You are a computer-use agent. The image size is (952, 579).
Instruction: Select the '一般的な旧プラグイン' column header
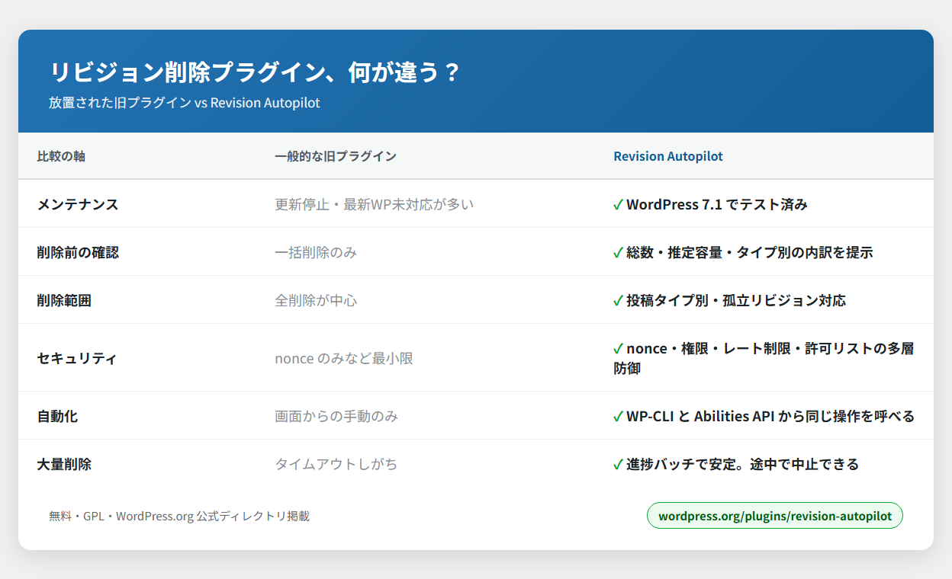tap(336, 156)
